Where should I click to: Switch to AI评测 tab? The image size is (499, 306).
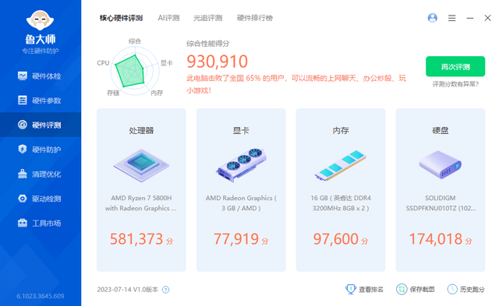(x=168, y=18)
